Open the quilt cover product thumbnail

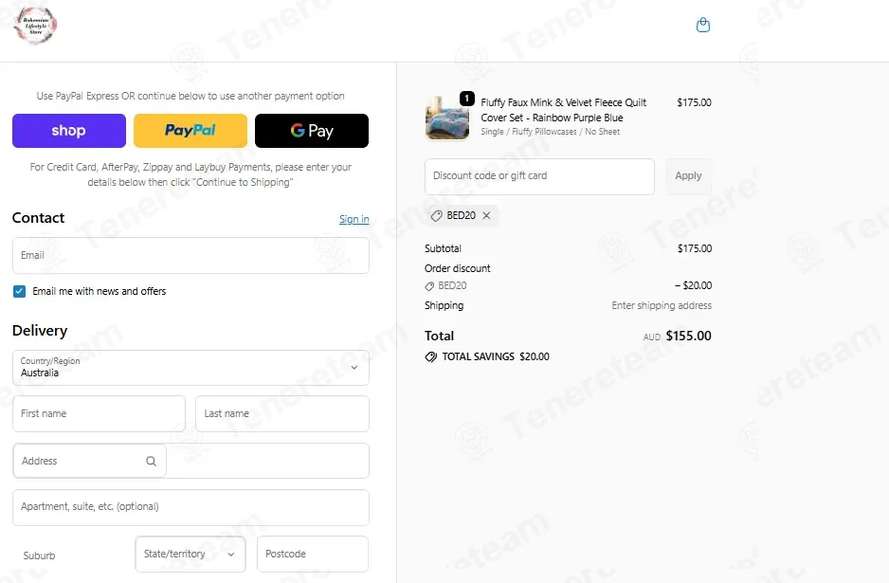tap(447, 118)
